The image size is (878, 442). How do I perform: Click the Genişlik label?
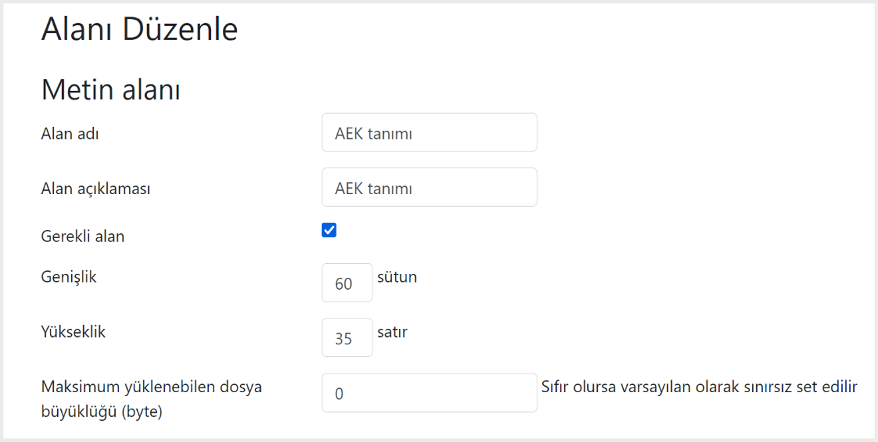tap(69, 277)
